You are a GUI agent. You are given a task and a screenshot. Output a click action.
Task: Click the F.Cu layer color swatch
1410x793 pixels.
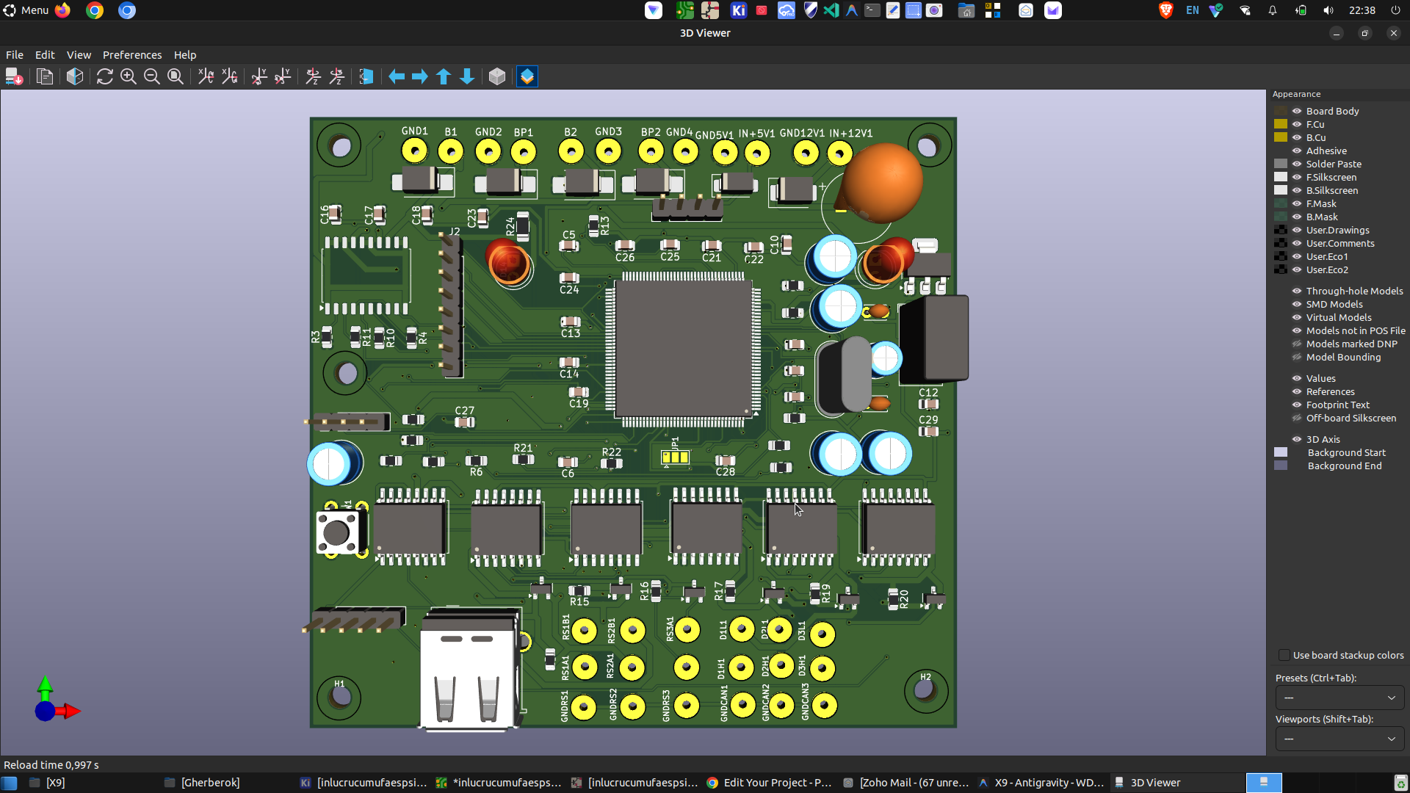(1281, 124)
